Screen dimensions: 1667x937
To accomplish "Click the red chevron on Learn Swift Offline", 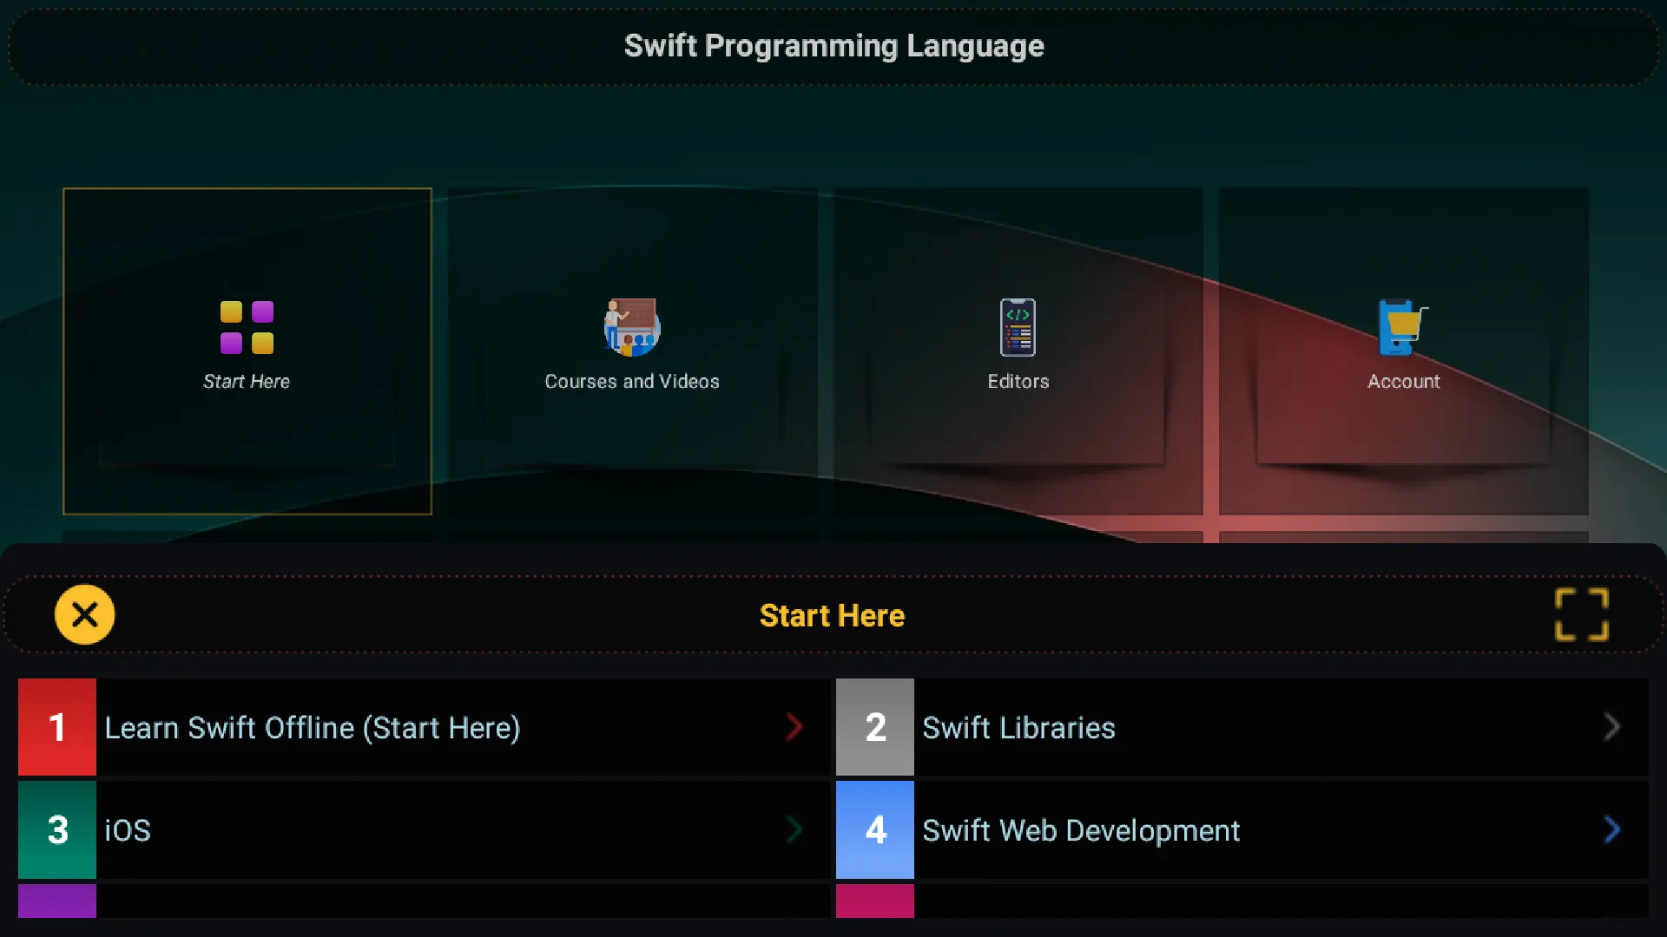I will [x=794, y=727].
